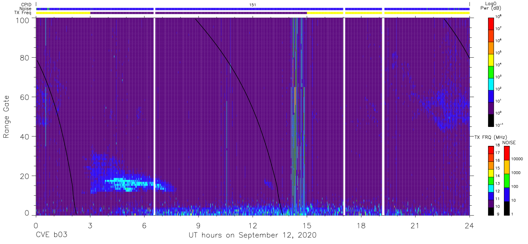Click the Range Gate y-axis title
528x244 pixels.
coord(6,117)
